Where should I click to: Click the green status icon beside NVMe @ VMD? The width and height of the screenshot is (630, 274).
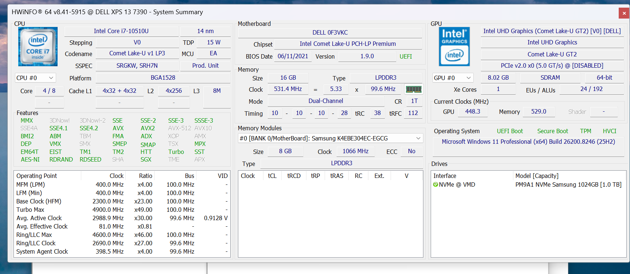(435, 184)
